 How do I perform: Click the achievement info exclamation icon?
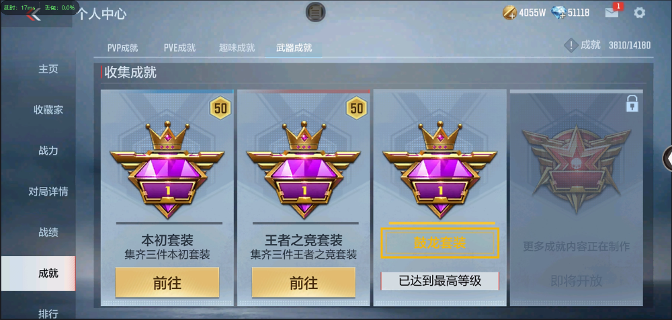pyautogui.click(x=571, y=45)
